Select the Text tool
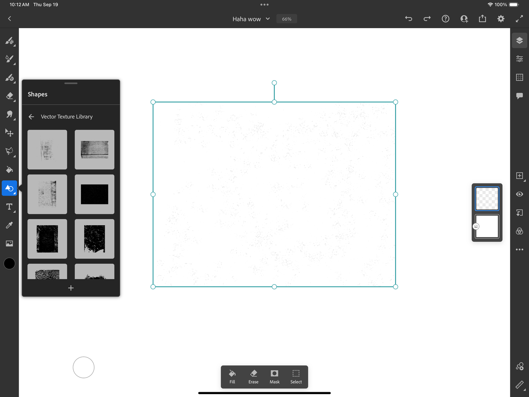 (10, 207)
